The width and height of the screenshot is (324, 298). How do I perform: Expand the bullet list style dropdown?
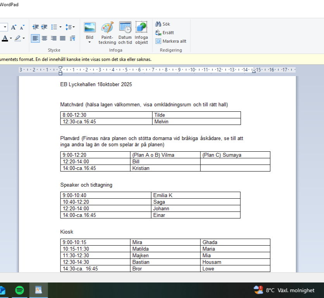point(60,27)
